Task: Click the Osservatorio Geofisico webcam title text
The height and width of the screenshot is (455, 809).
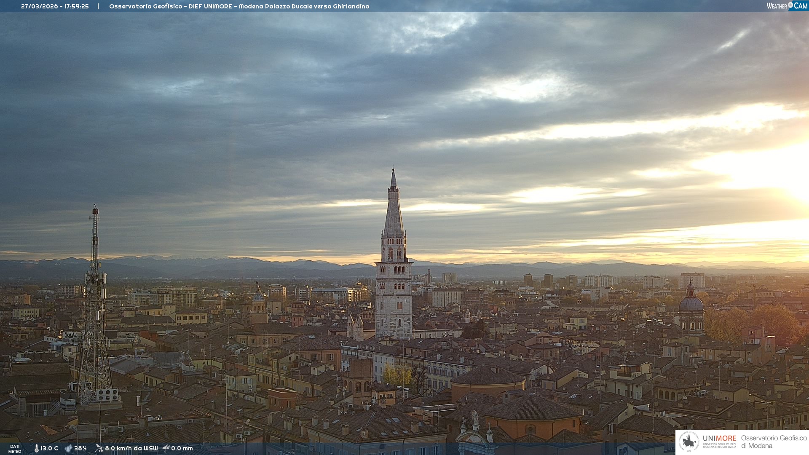Action: click(239, 6)
